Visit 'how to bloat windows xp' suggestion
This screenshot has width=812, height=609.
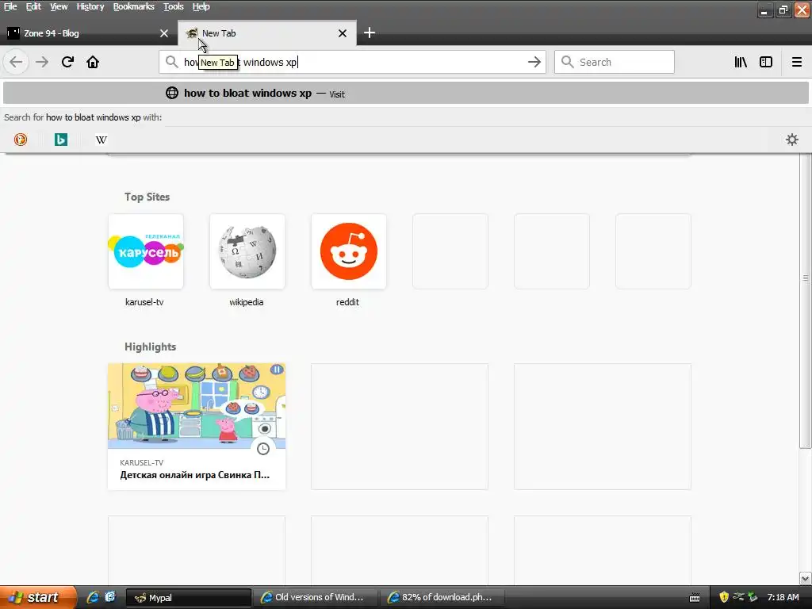click(x=405, y=94)
